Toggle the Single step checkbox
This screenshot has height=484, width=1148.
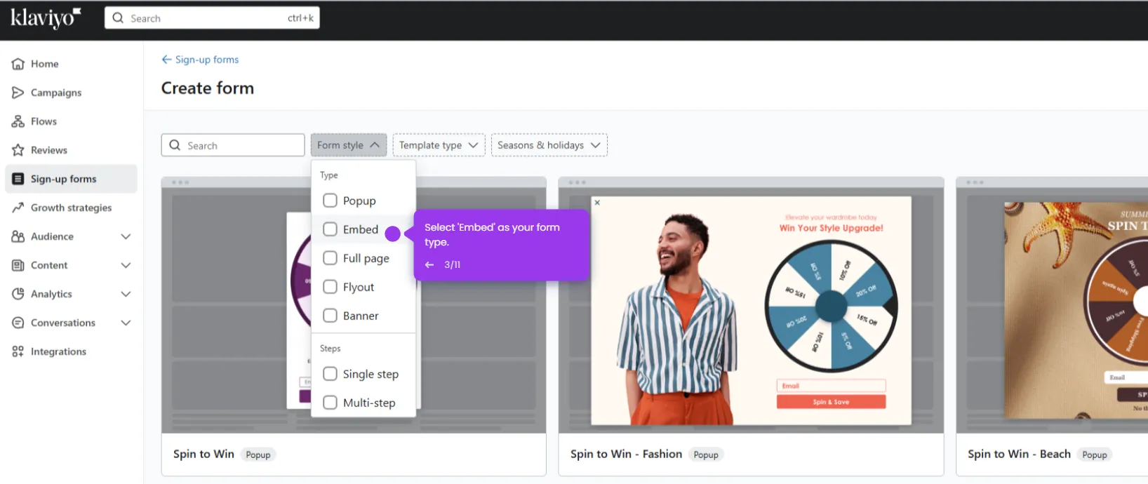coord(330,374)
